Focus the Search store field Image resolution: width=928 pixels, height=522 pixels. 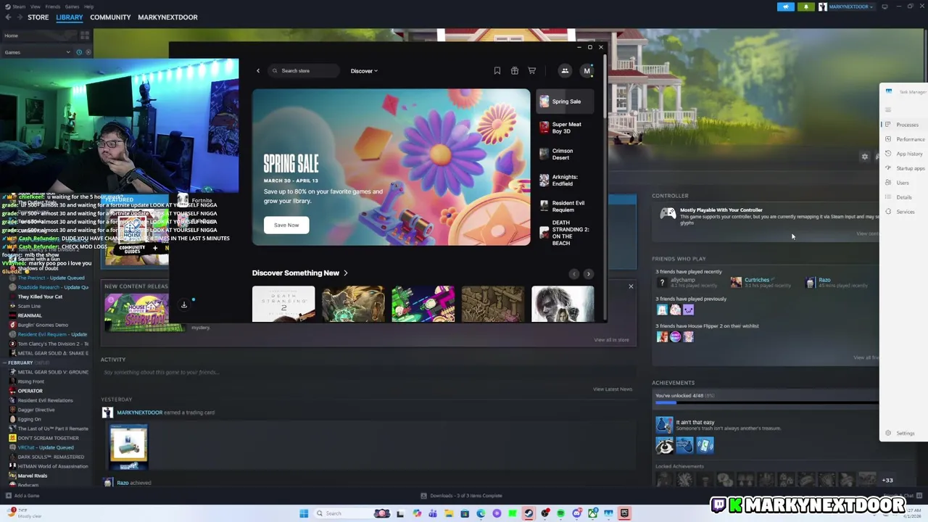pos(303,71)
